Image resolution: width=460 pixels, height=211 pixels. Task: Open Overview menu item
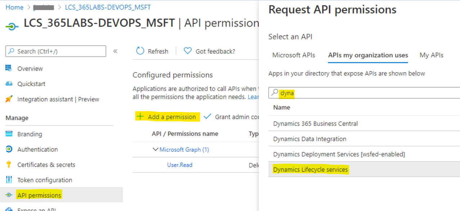30,69
